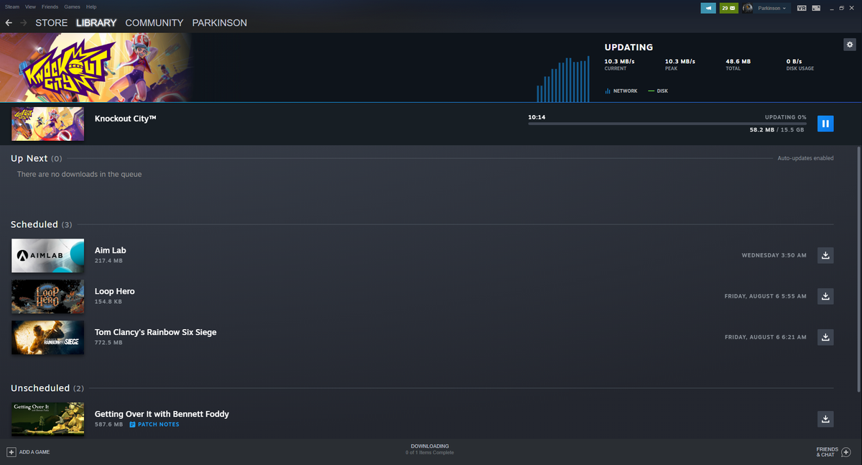Open downloads settings with the gear icon
This screenshot has height=465, width=862.
pyautogui.click(x=849, y=44)
